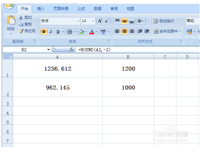The height and width of the screenshot is (151, 200).
Task: Apply fill color paint bucket
Action: (81, 32)
